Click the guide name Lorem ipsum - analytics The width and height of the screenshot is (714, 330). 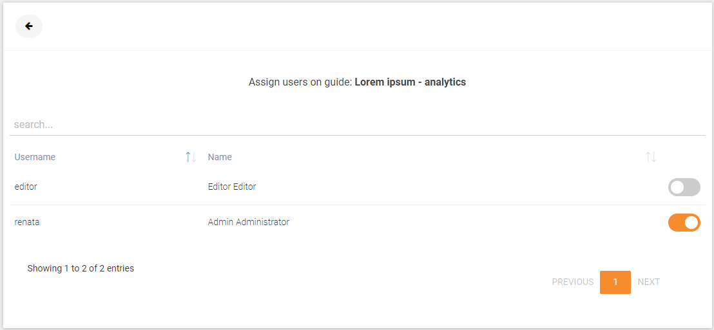(410, 82)
